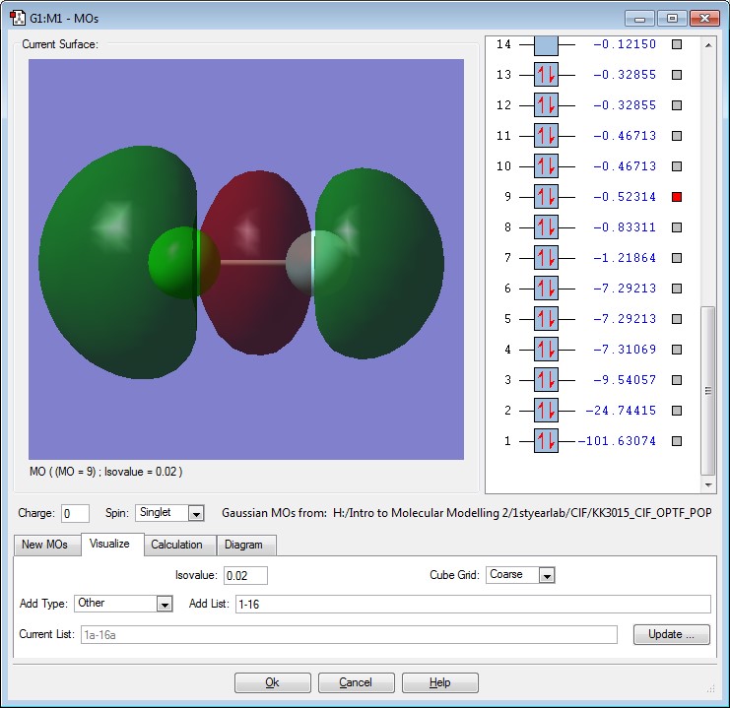The image size is (730, 708).
Task: Click energy value -0.52314 of orbital 9
Action: coord(625,197)
